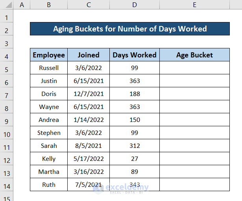Screen dimensions: 242x201
Task: Click Kelly's joined date 5/17/2022
Action: coord(89,159)
